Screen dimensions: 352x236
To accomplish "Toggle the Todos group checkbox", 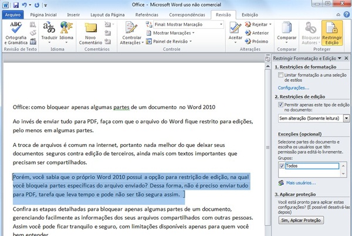I will pyautogui.click(x=282, y=166).
